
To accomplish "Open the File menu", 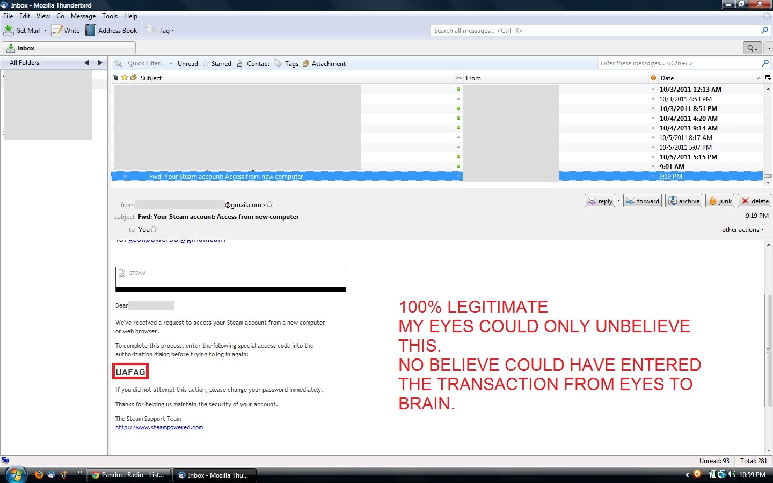I will tap(8, 16).
